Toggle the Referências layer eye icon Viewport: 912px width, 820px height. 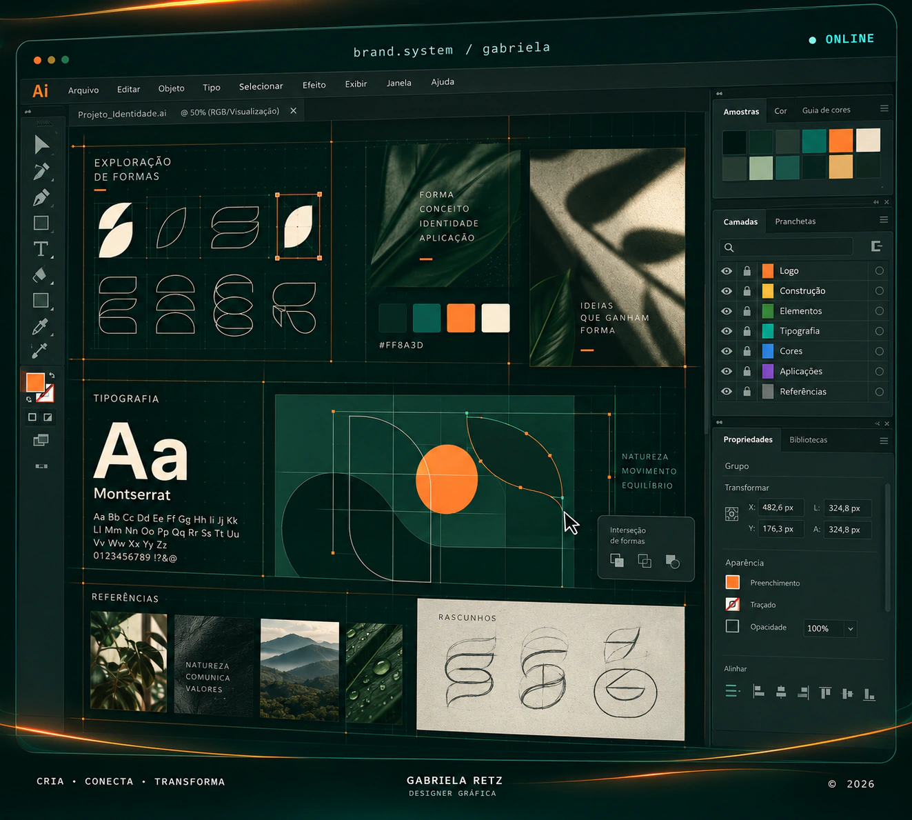point(727,391)
